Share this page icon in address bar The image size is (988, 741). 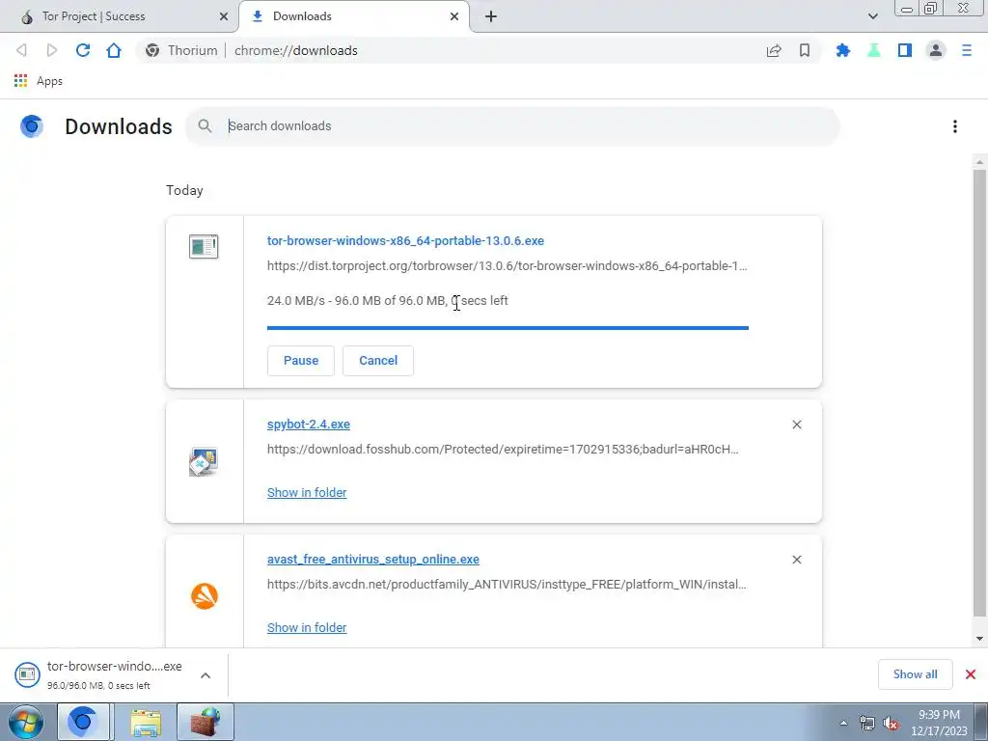[774, 50]
